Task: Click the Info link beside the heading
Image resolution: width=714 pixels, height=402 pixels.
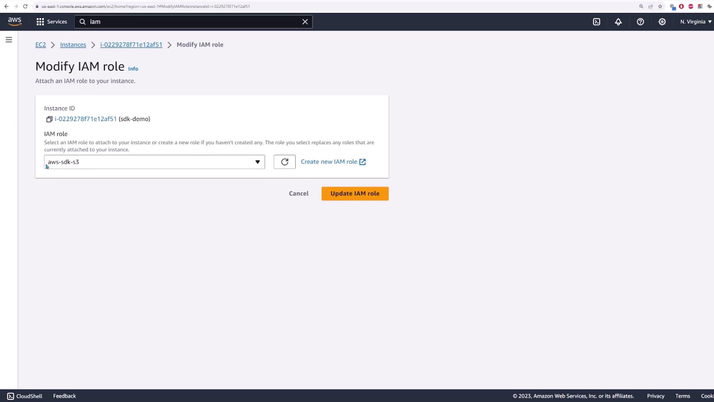Action: pyautogui.click(x=133, y=69)
